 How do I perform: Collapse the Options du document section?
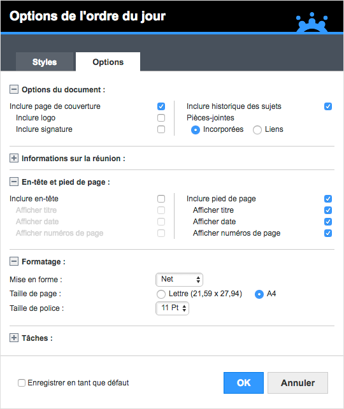click(x=14, y=89)
